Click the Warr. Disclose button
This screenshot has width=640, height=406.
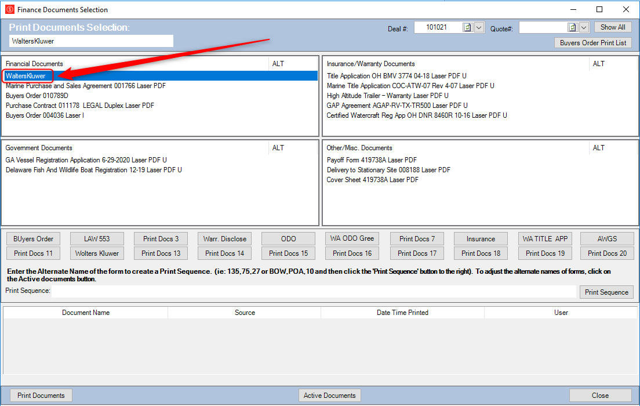click(x=224, y=238)
